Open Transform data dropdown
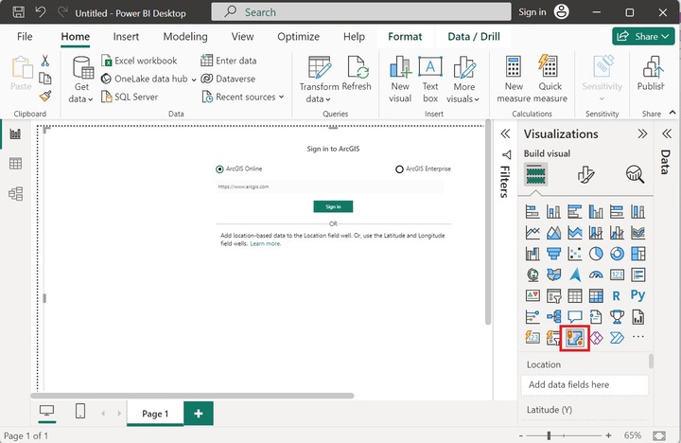Screen dimensions: 681x443 [x=319, y=80]
